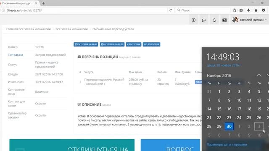The image size is (269, 151).
Task: Select November 29 in the calendar
Action: (x=219, y=126)
